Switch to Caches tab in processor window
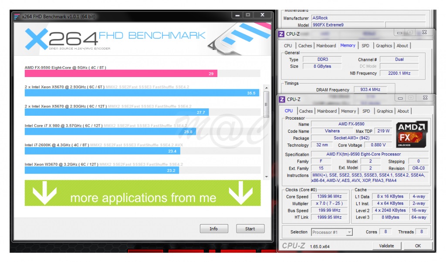The image size is (446, 262). pyautogui.click(x=306, y=111)
